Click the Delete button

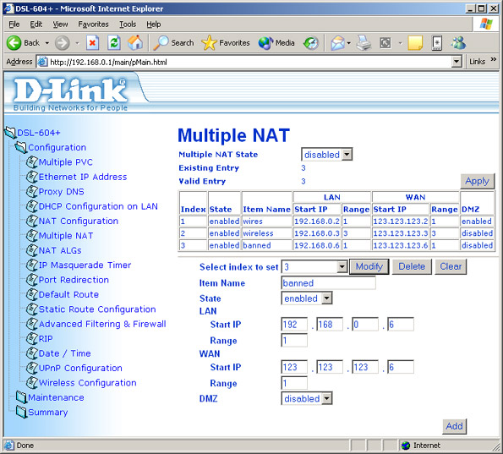coord(412,266)
